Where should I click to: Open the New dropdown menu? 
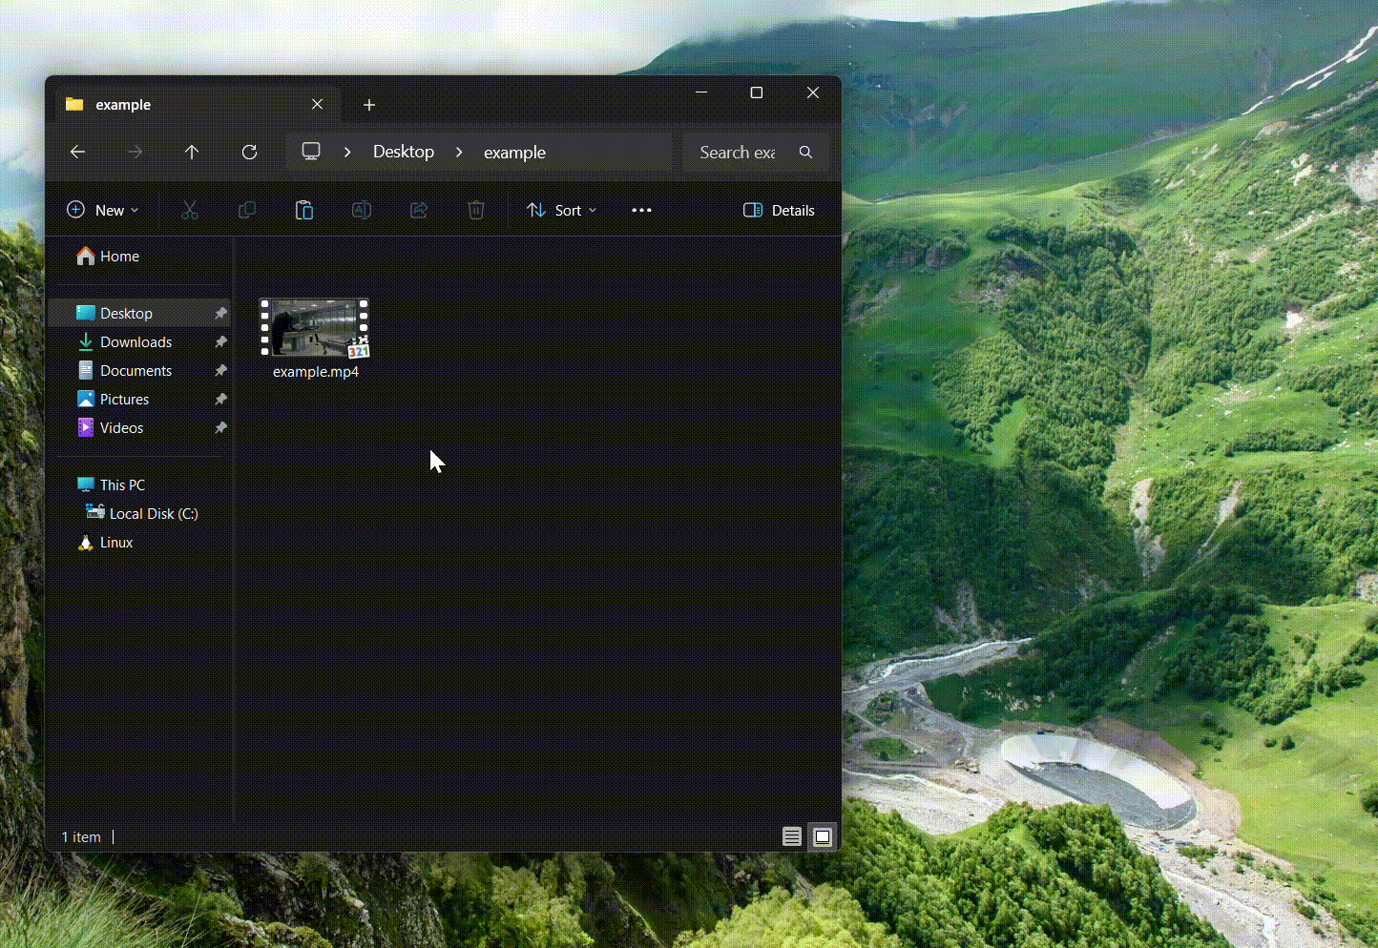pyautogui.click(x=103, y=210)
